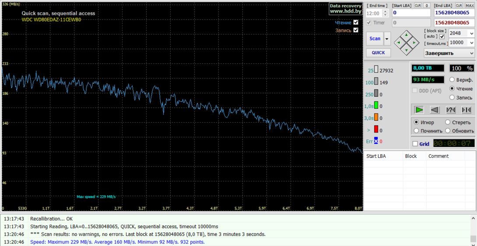Screen dimensions: 477x246
Task: Click the butterfly scan mode icon
Action: [x=466, y=110]
